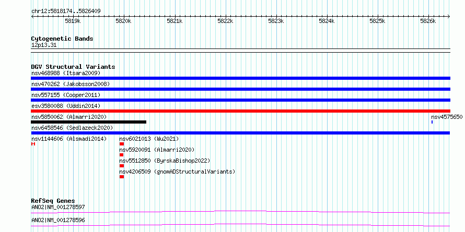Click the ANO2|NM_001278597 transcript label
465x232 pixels.
pyautogui.click(x=58, y=207)
